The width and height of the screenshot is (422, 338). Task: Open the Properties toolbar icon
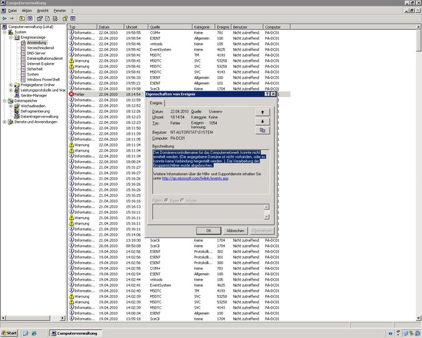pos(39,19)
